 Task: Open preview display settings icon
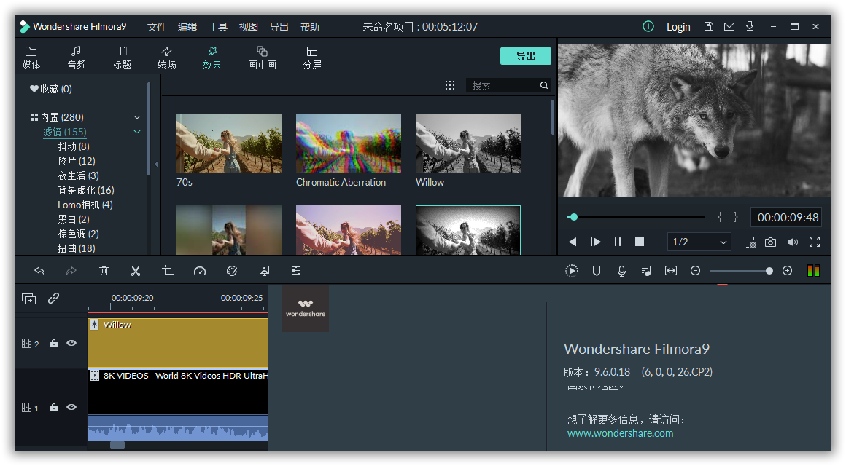[x=748, y=242]
